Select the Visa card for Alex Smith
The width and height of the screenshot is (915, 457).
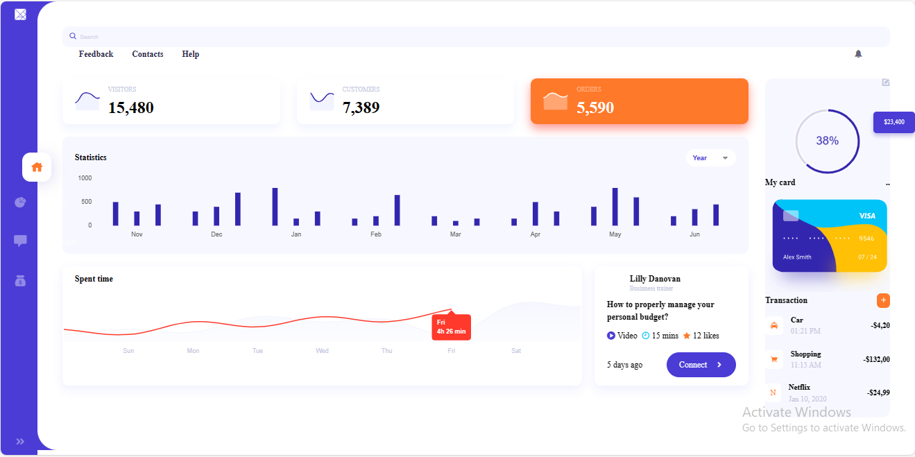coord(829,236)
